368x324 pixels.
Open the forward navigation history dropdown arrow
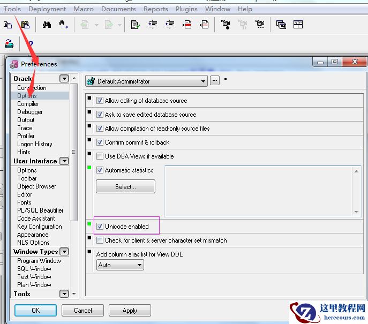click(119, 25)
